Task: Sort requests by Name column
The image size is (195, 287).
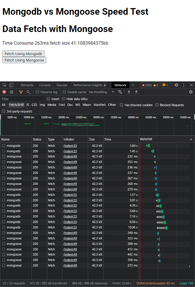Action: click(16, 139)
